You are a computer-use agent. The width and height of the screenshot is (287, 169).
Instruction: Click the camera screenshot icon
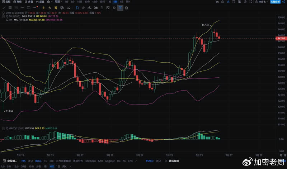tap(223, 2)
